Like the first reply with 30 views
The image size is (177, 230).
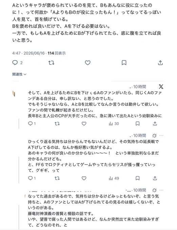point(84,124)
